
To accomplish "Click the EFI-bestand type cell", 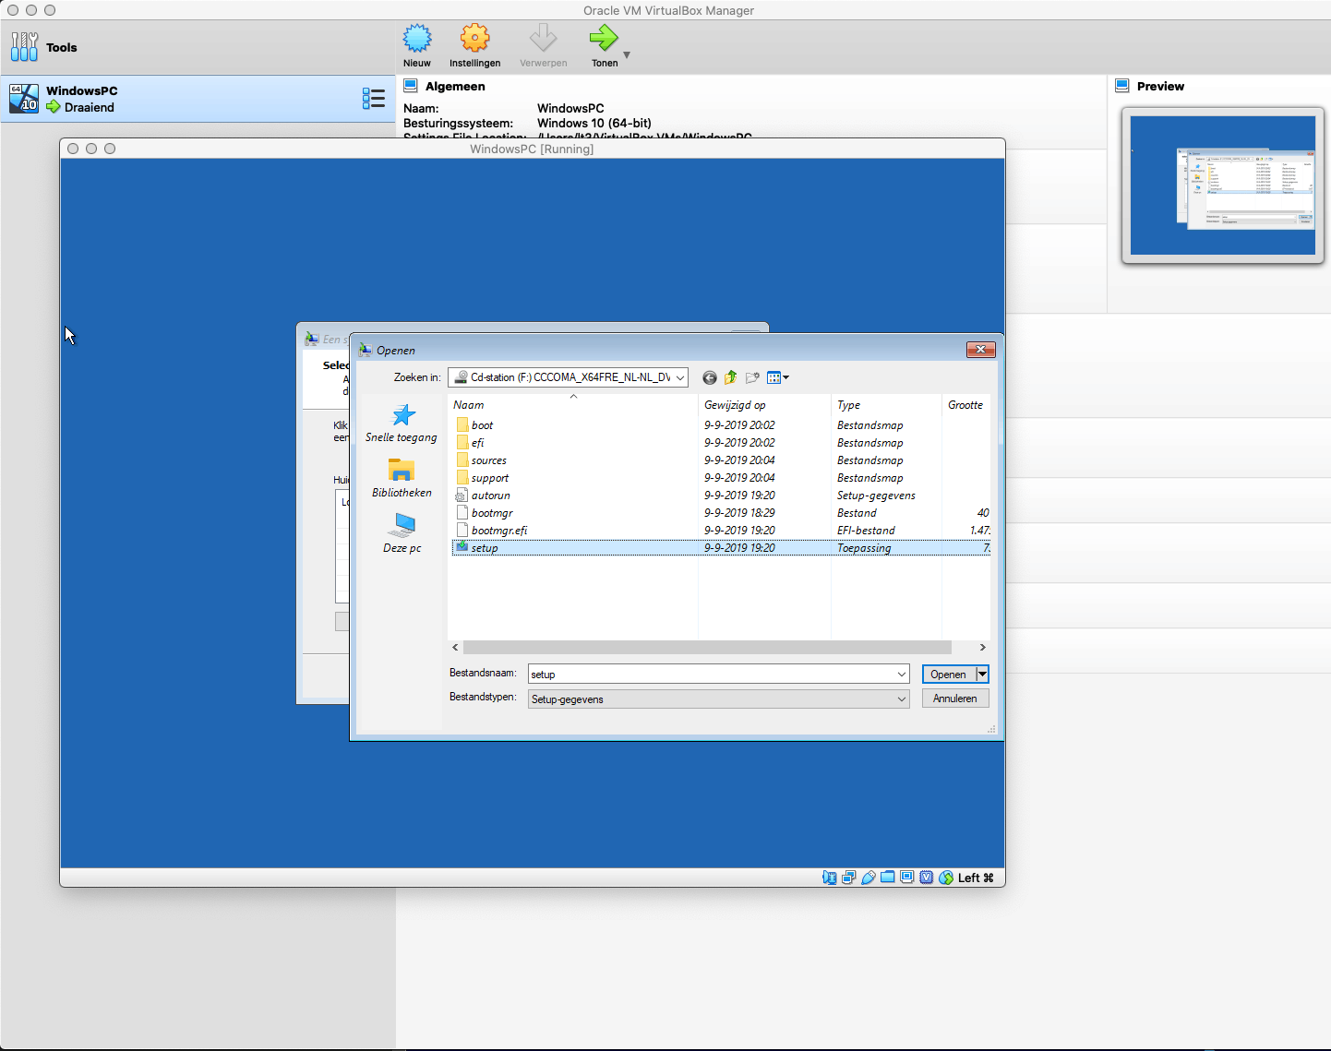I will (x=866, y=531).
